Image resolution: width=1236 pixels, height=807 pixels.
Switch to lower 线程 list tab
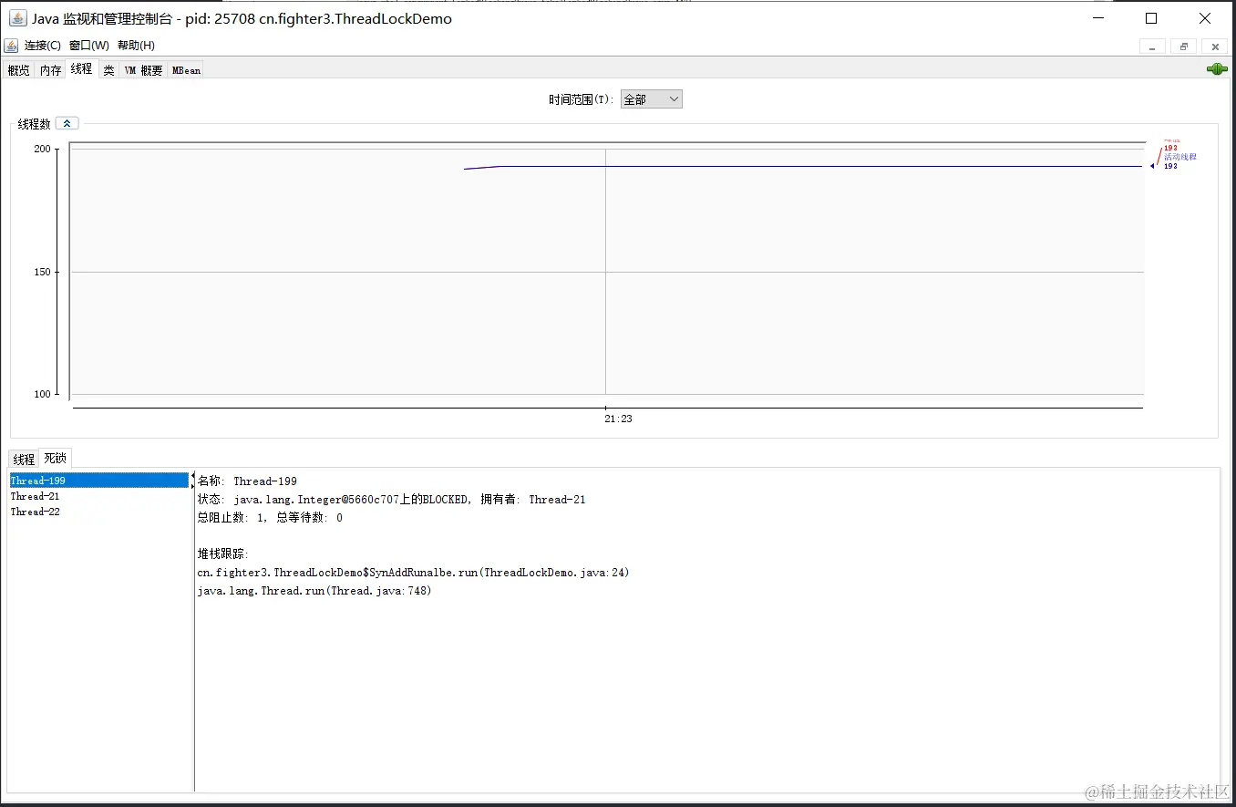[24, 459]
